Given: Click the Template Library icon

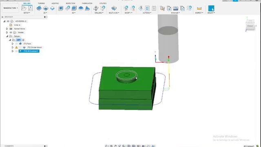Looking at the screenshot, I should pos(182,8).
